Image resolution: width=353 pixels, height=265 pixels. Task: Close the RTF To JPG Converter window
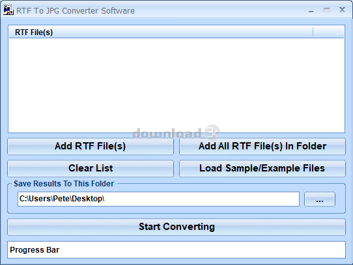coord(342,10)
